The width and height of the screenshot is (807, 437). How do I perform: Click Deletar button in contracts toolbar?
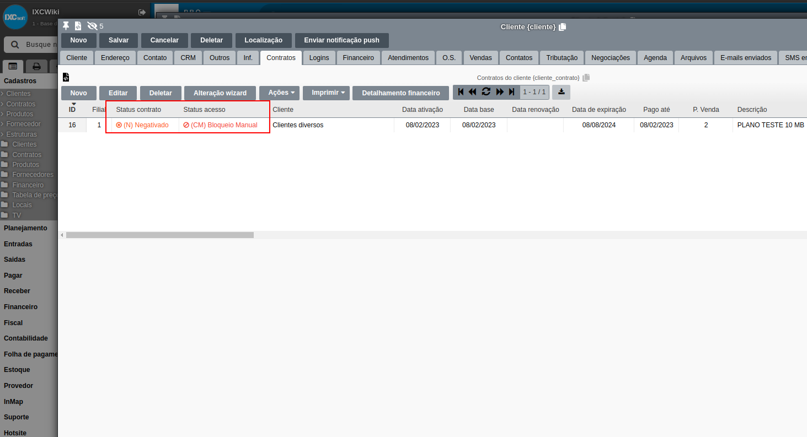click(x=161, y=93)
